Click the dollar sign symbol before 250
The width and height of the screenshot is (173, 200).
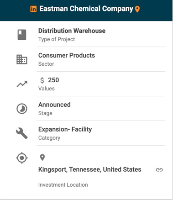pos(42,80)
